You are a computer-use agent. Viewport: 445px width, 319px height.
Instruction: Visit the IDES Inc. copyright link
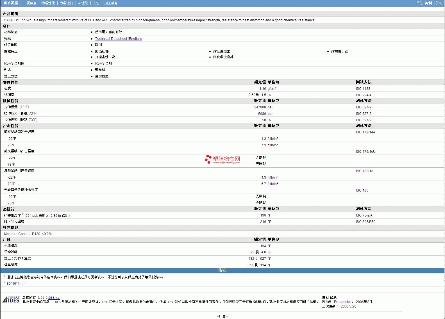pyautogui.click(x=54, y=298)
